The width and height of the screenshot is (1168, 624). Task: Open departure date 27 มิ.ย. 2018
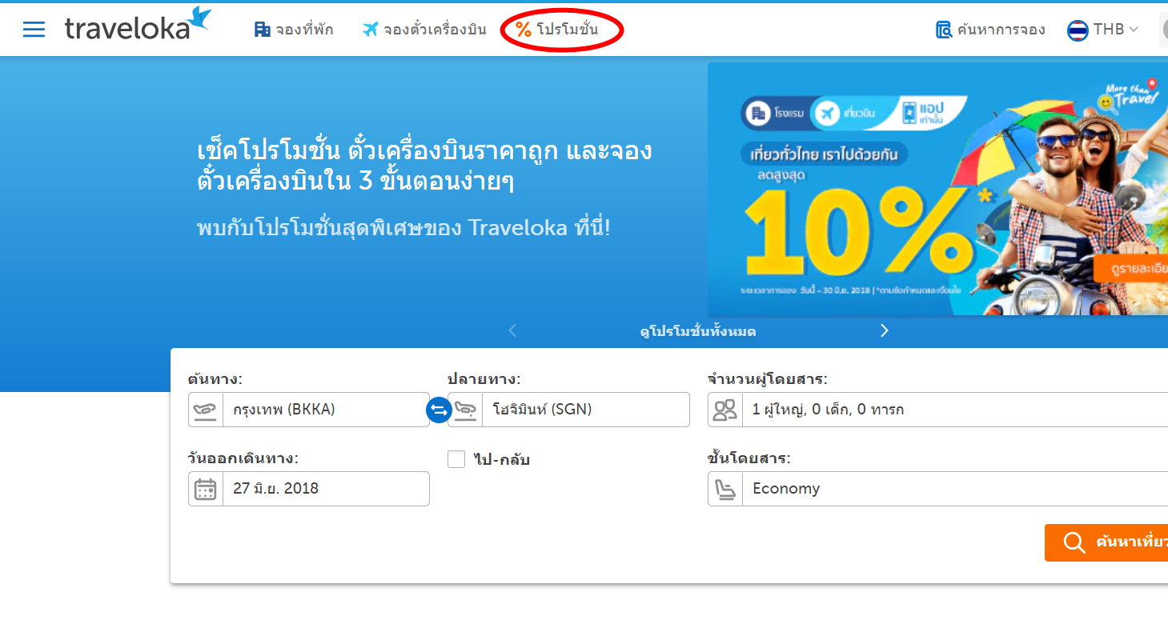coord(309,489)
